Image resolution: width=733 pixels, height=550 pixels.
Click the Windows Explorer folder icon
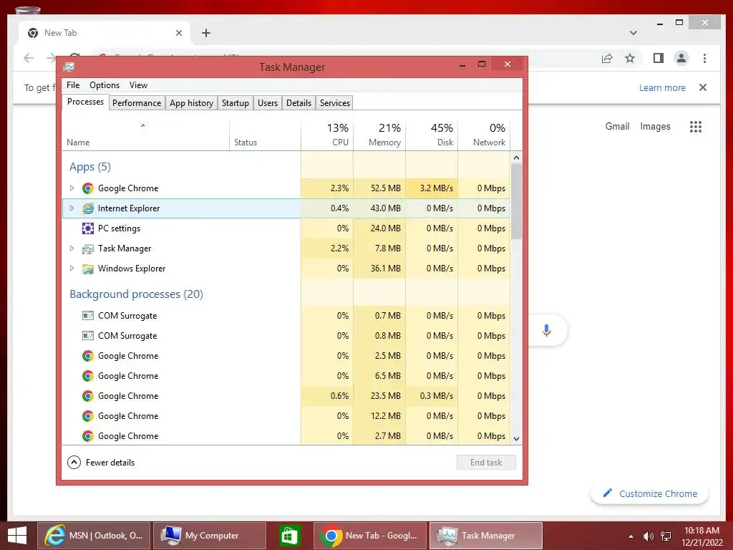click(87, 269)
